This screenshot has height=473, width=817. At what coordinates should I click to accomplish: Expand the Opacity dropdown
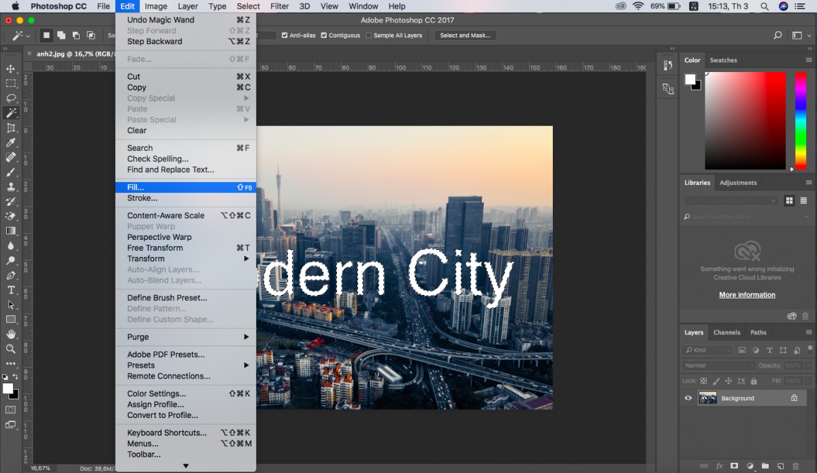807,365
